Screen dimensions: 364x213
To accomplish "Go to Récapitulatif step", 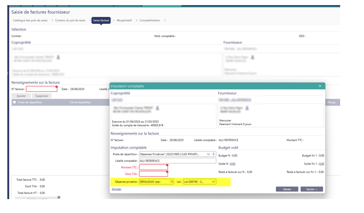I will coord(124,20).
